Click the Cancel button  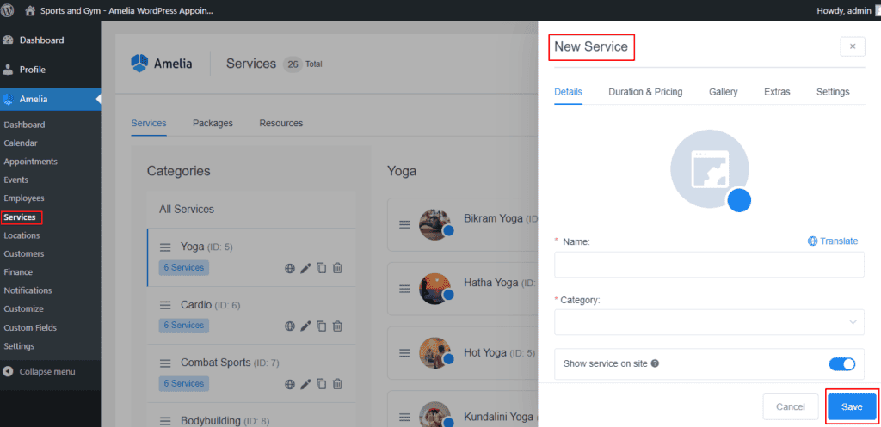point(790,406)
